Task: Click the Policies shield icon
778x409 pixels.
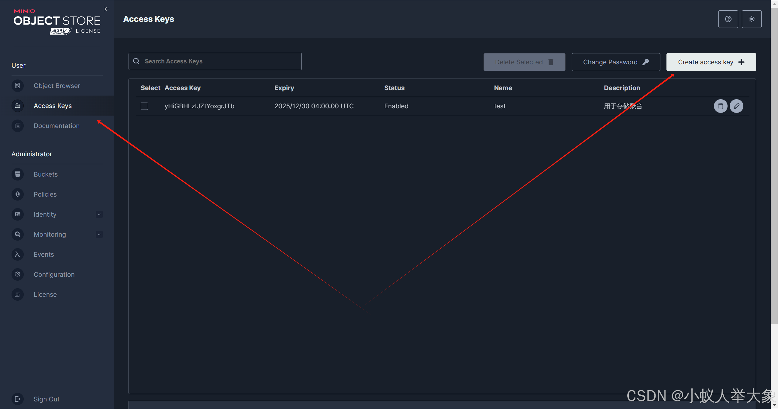Action: click(18, 194)
